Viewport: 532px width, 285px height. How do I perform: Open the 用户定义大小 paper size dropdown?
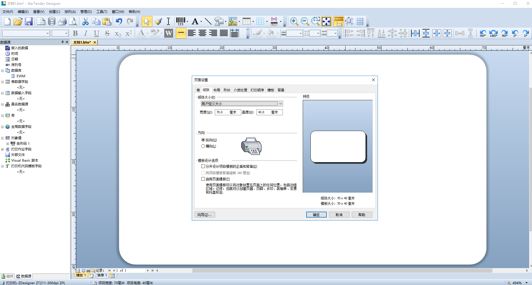242,104
